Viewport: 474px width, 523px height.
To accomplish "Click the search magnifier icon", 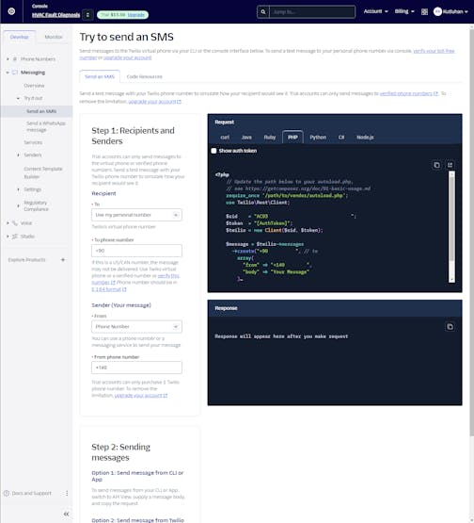I will click(263, 12).
